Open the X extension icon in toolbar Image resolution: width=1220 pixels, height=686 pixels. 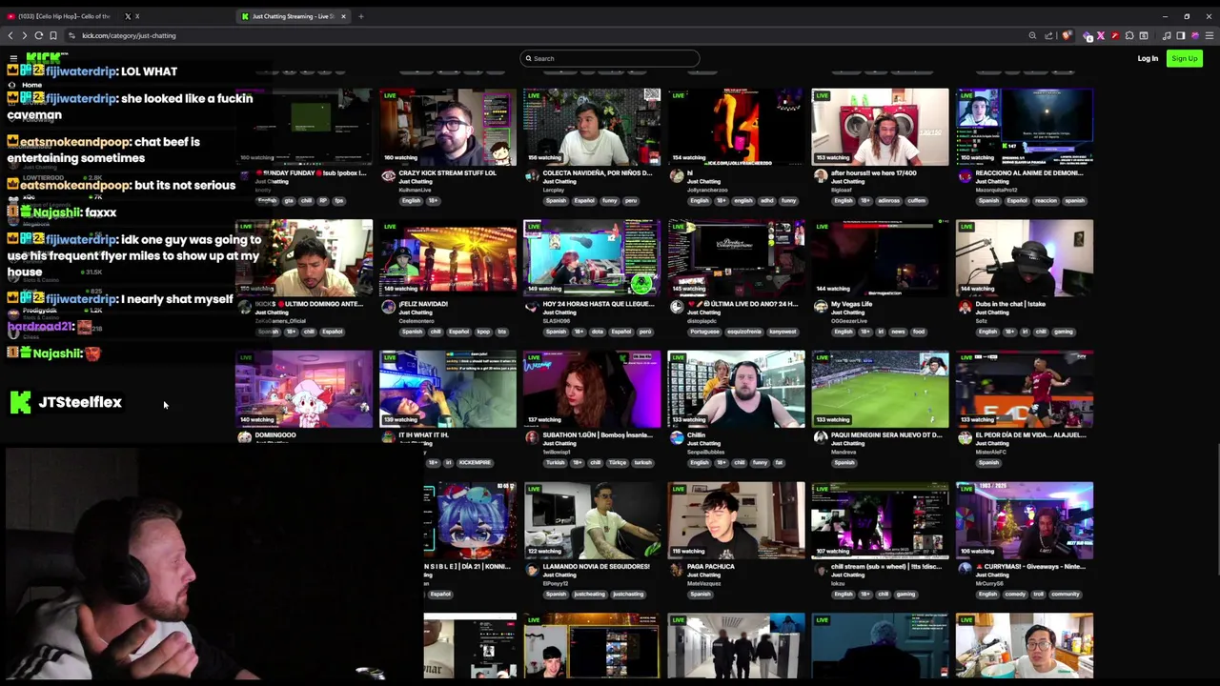(1101, 35)
